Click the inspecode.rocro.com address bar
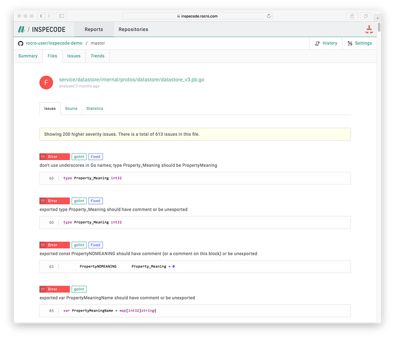Viewport: 394px width, 338px height. [x=197, y=16]
